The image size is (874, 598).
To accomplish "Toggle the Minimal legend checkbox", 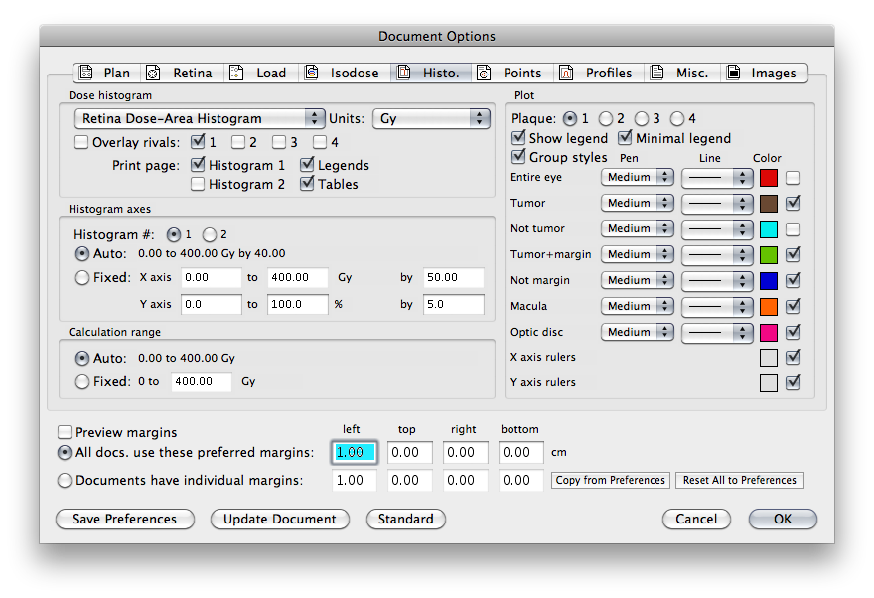I will click(x=625, y=137).
